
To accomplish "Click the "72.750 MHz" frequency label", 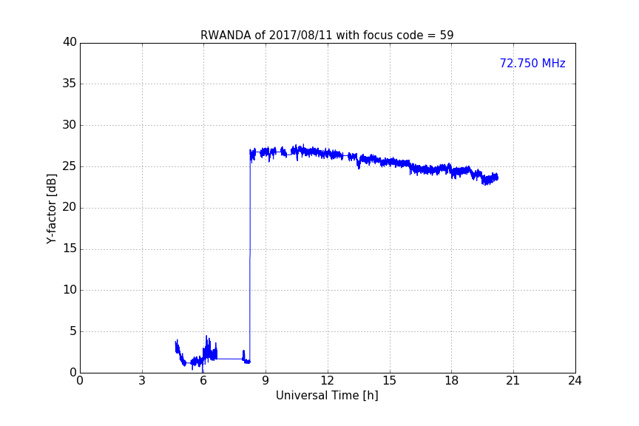I will [x=532, y=64].
